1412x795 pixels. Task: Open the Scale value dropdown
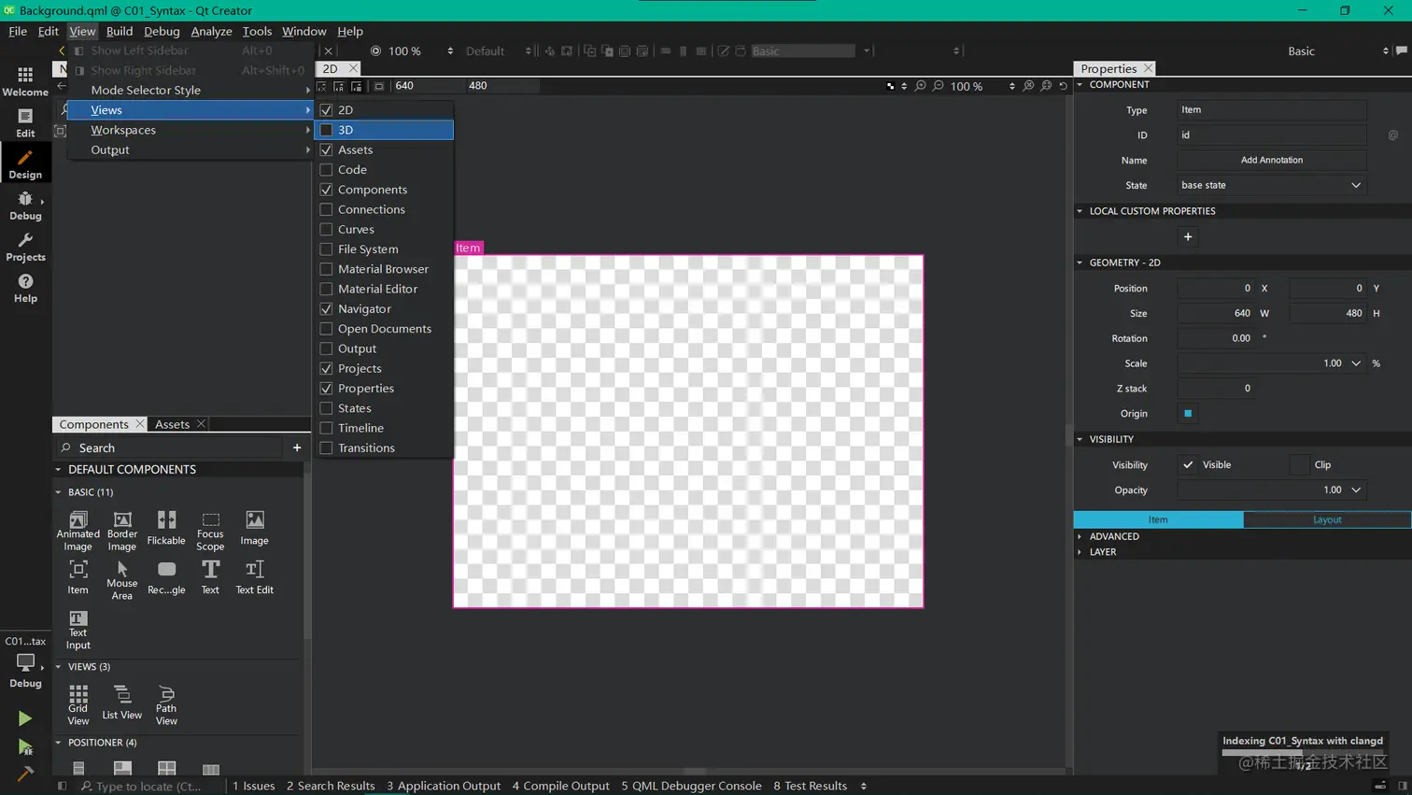[1356, 363]
